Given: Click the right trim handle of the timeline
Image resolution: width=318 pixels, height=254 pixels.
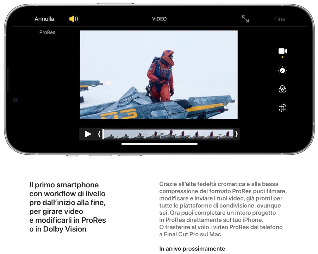Looking at the screenshot, I should click(x=236, y=134).
